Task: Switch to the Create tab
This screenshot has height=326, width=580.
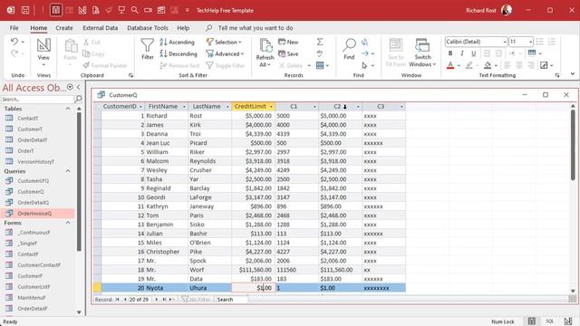Action: pyautogui.click(x=64, y=28)
